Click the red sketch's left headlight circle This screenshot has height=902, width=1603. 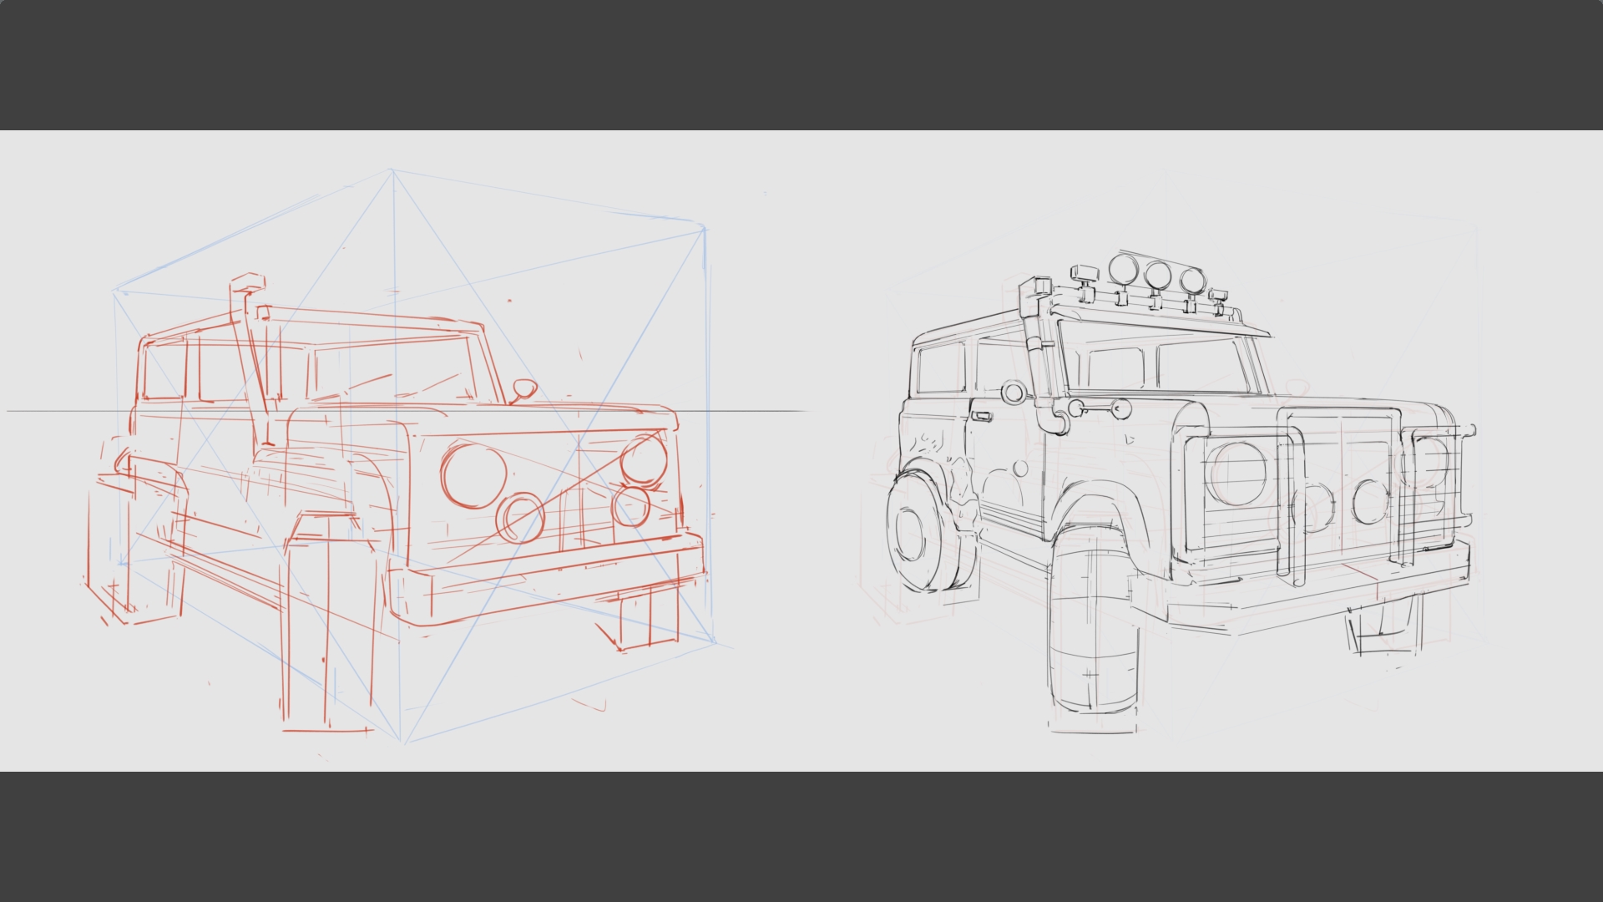tap(473, 474)
